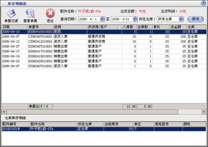Sort by the 出库数 column header
208x147 pixels.
click(x=144, y=27)
